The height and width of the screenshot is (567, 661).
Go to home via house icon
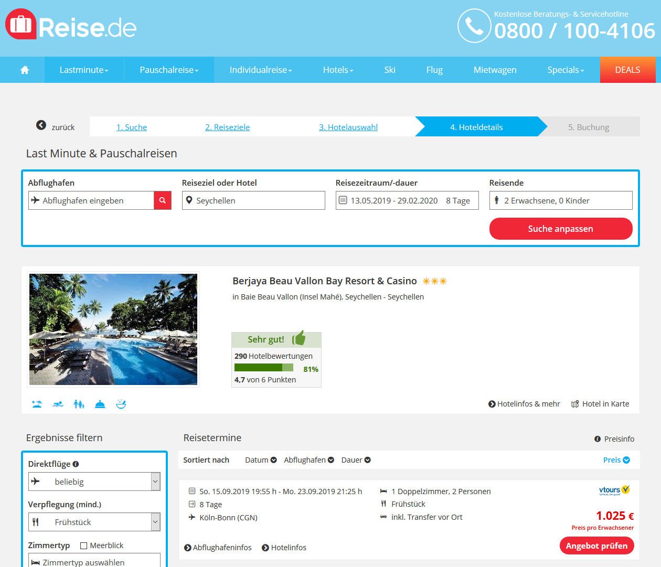click(25, 70)
